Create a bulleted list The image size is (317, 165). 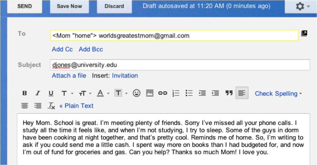click(x=189, y=93)
